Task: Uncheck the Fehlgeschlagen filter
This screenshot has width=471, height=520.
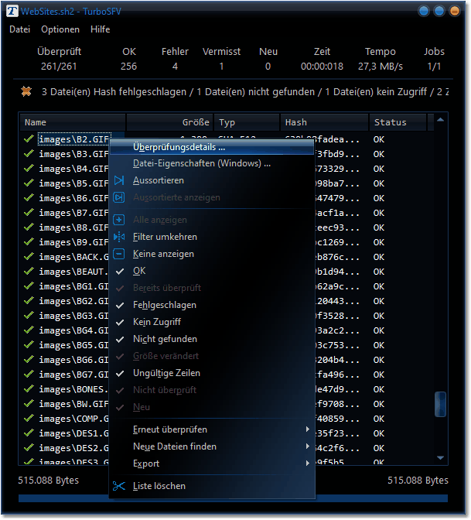Action: pos(119,305)
